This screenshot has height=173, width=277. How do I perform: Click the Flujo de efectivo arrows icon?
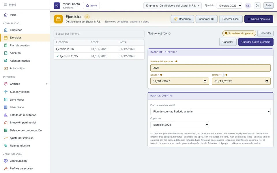[x=6, y=146]
